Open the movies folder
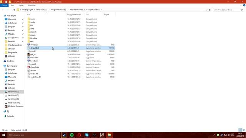 [33, 35]
